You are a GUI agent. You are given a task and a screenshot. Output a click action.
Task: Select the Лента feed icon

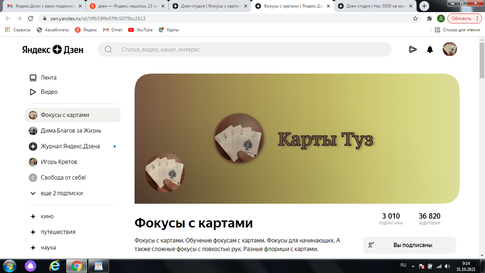33,77
